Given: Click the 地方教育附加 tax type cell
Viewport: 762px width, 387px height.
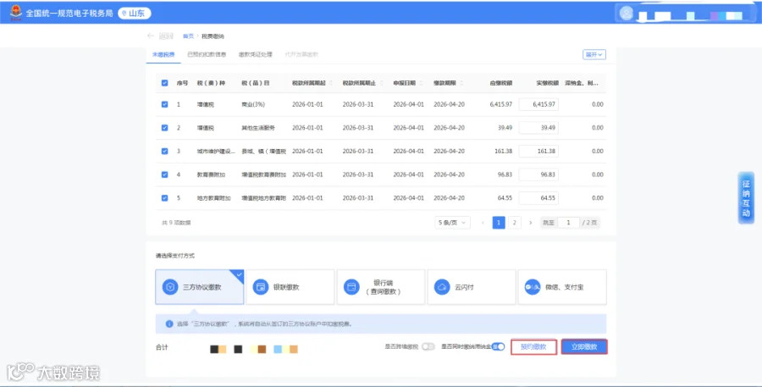Looking at the screenshot, I should [x=214, y=198].
